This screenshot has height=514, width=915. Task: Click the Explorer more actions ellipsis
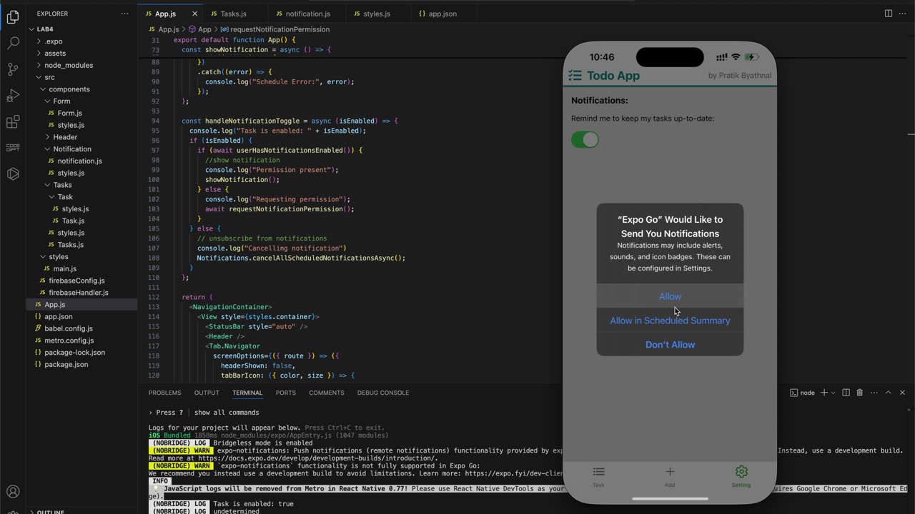pyautogui.click(x=125, y=14)
